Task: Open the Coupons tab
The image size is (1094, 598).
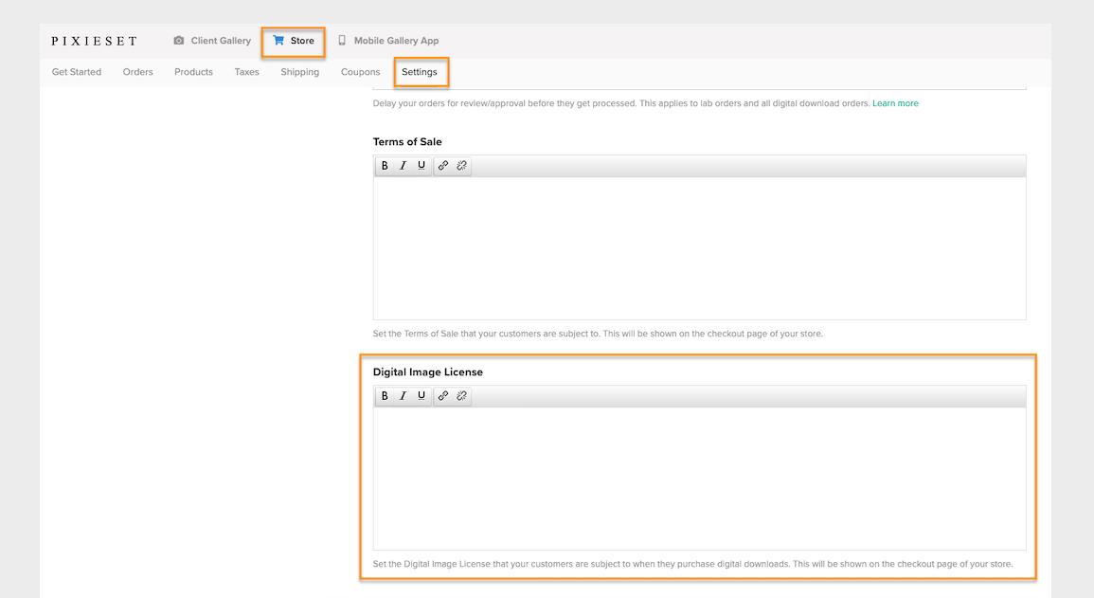Action: (360, 72)
